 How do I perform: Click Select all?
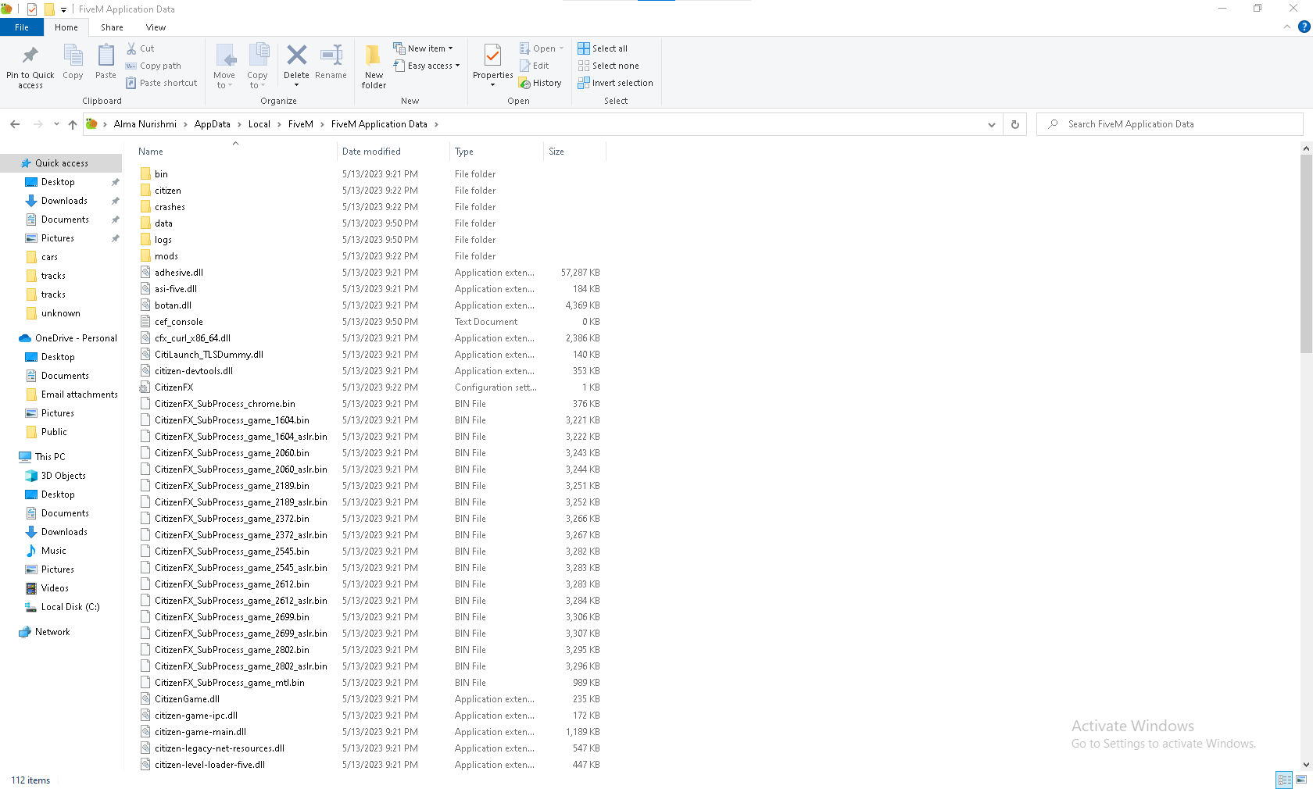tap(603, 48)
